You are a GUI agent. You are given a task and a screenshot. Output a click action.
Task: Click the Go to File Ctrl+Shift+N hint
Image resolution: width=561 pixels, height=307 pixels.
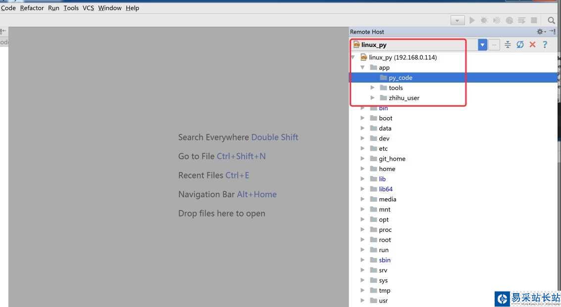pos(222,156)
